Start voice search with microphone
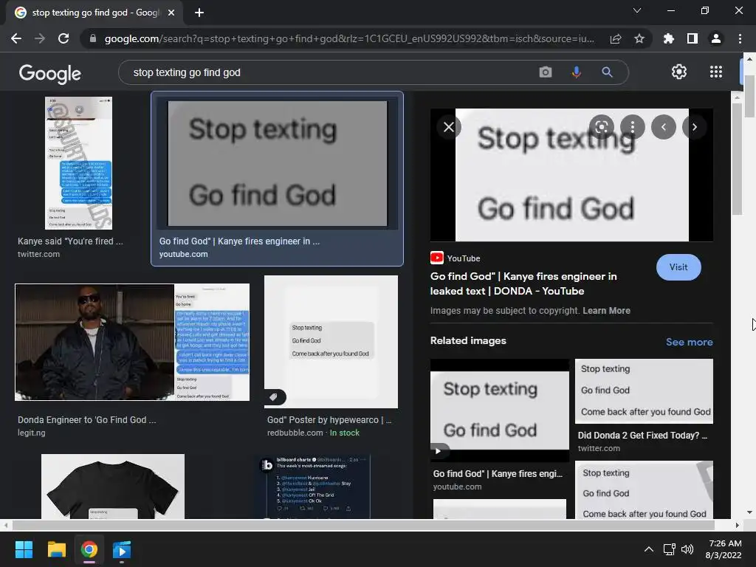 click(576, 72)
